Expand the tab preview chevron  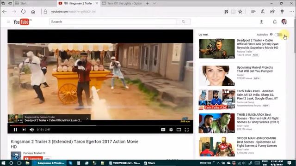coord(154,3)
